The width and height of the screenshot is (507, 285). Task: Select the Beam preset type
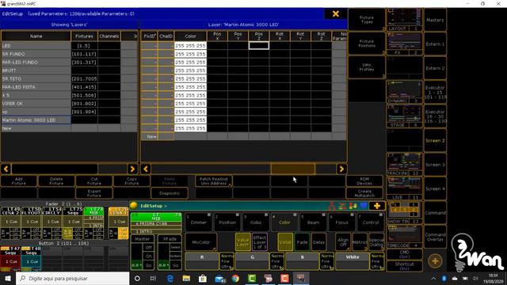tap(313, 222)
